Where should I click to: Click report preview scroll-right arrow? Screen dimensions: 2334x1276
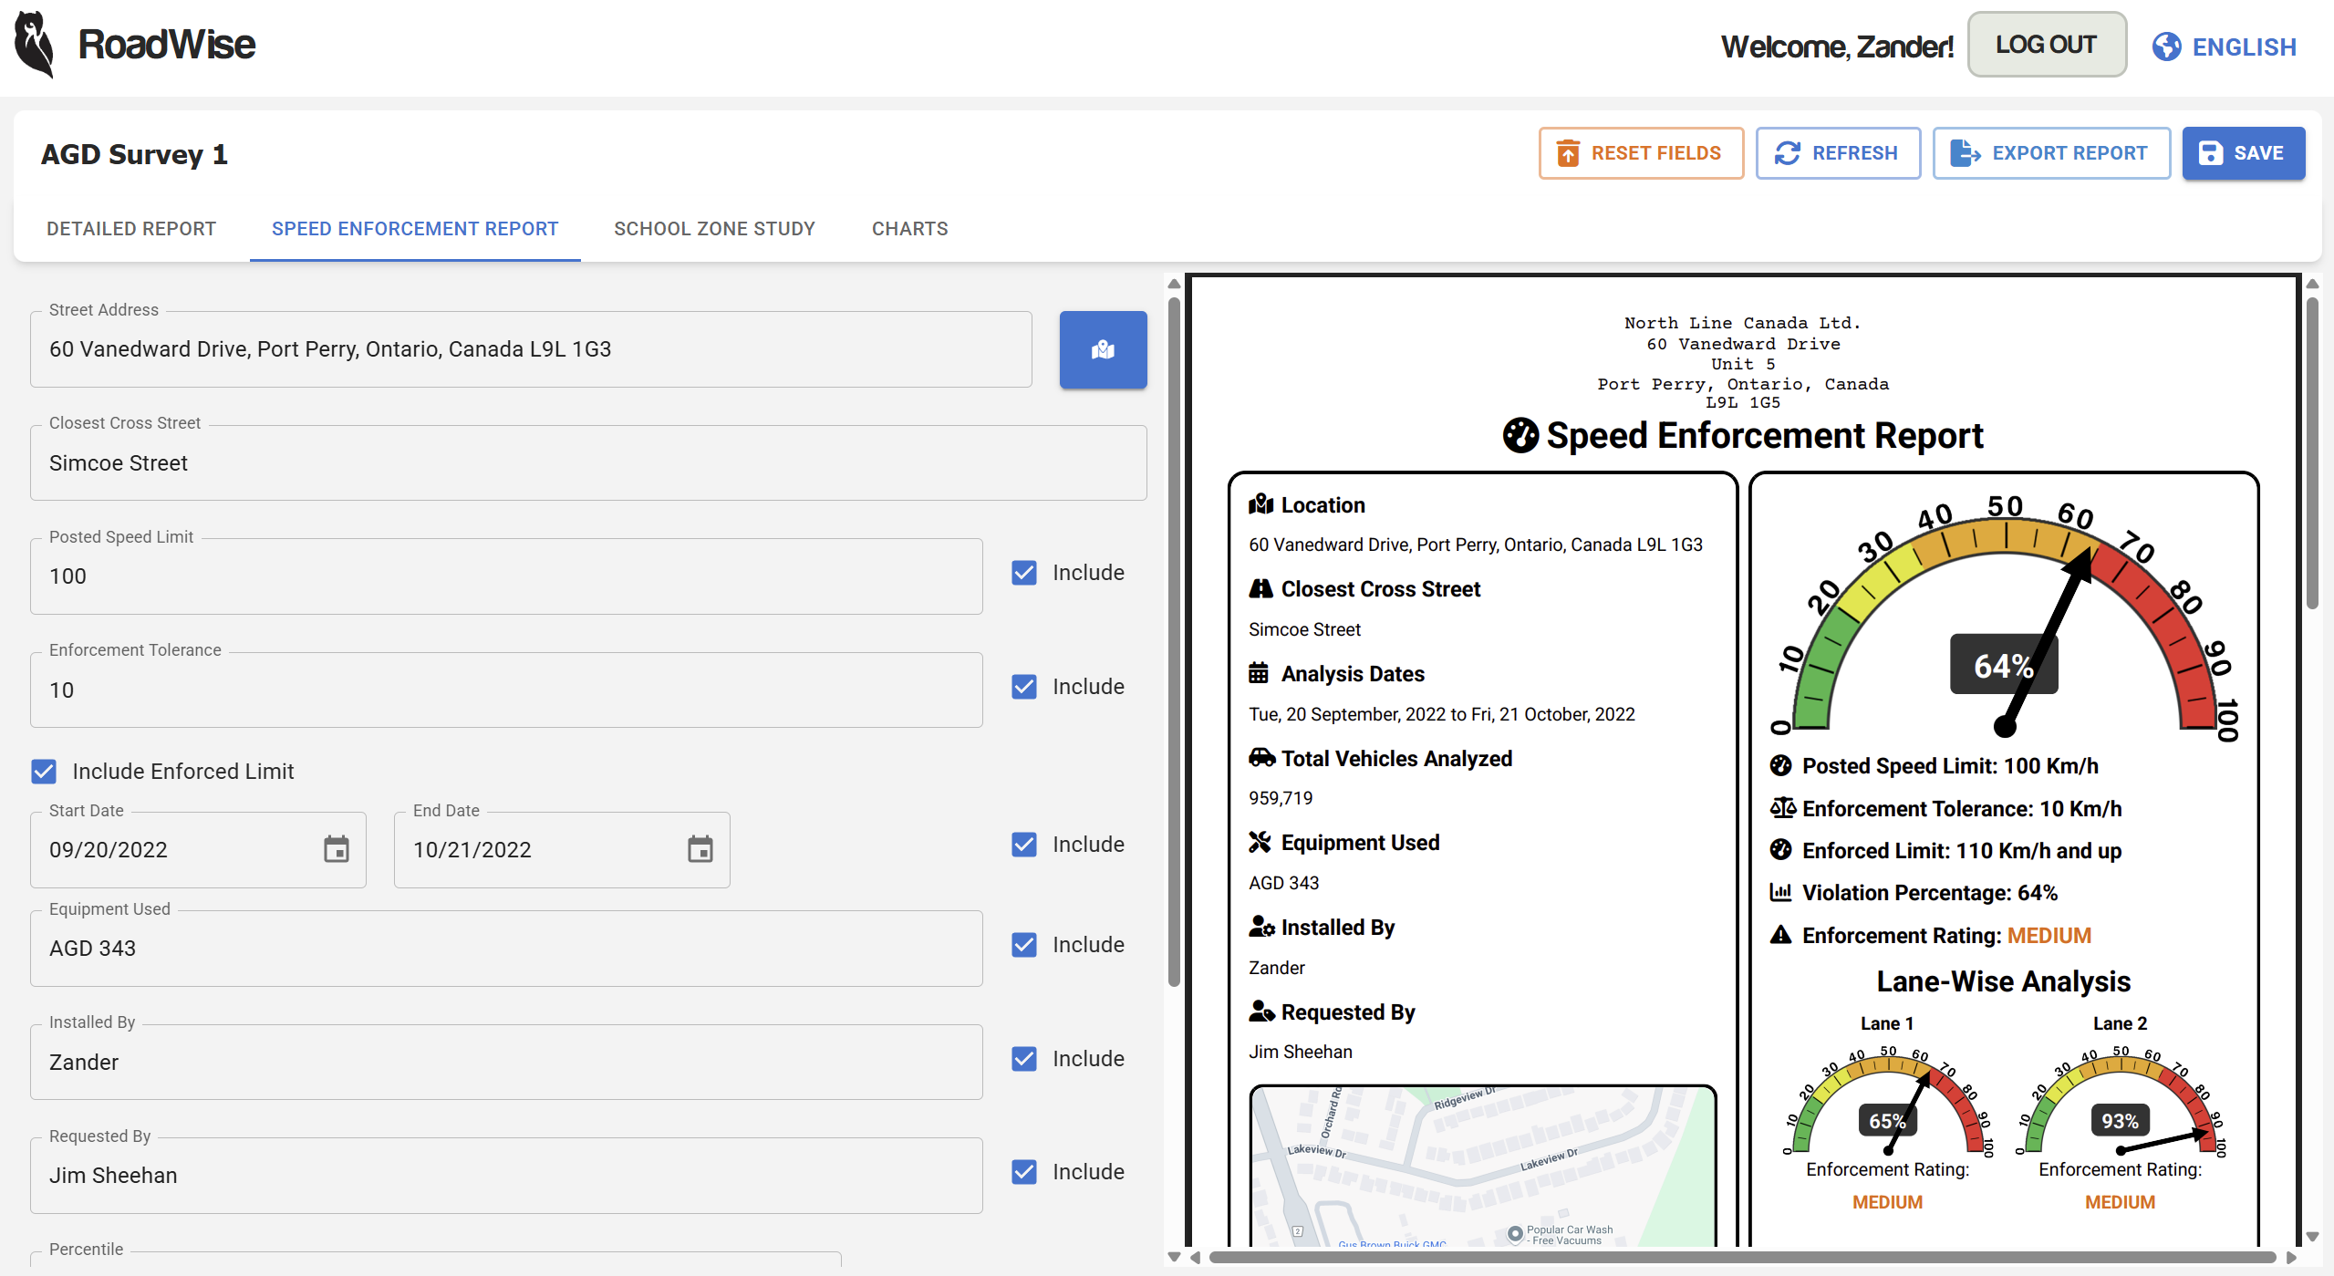(x=2290, y=1258)
